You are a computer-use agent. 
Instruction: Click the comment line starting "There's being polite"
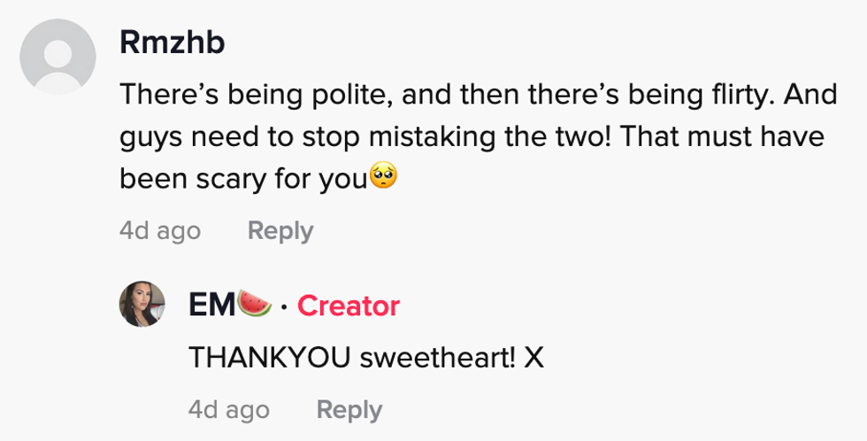coord(478,94)
